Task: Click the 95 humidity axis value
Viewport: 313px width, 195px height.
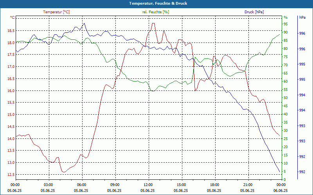Action: coord(286,24)
